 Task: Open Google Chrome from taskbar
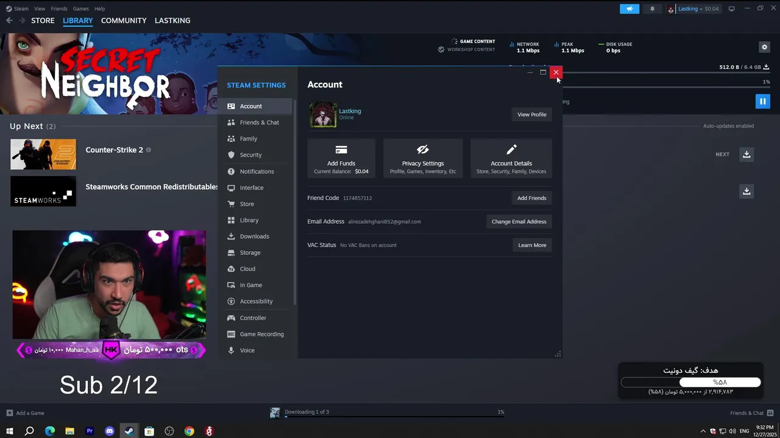click(x=190, y=431)
